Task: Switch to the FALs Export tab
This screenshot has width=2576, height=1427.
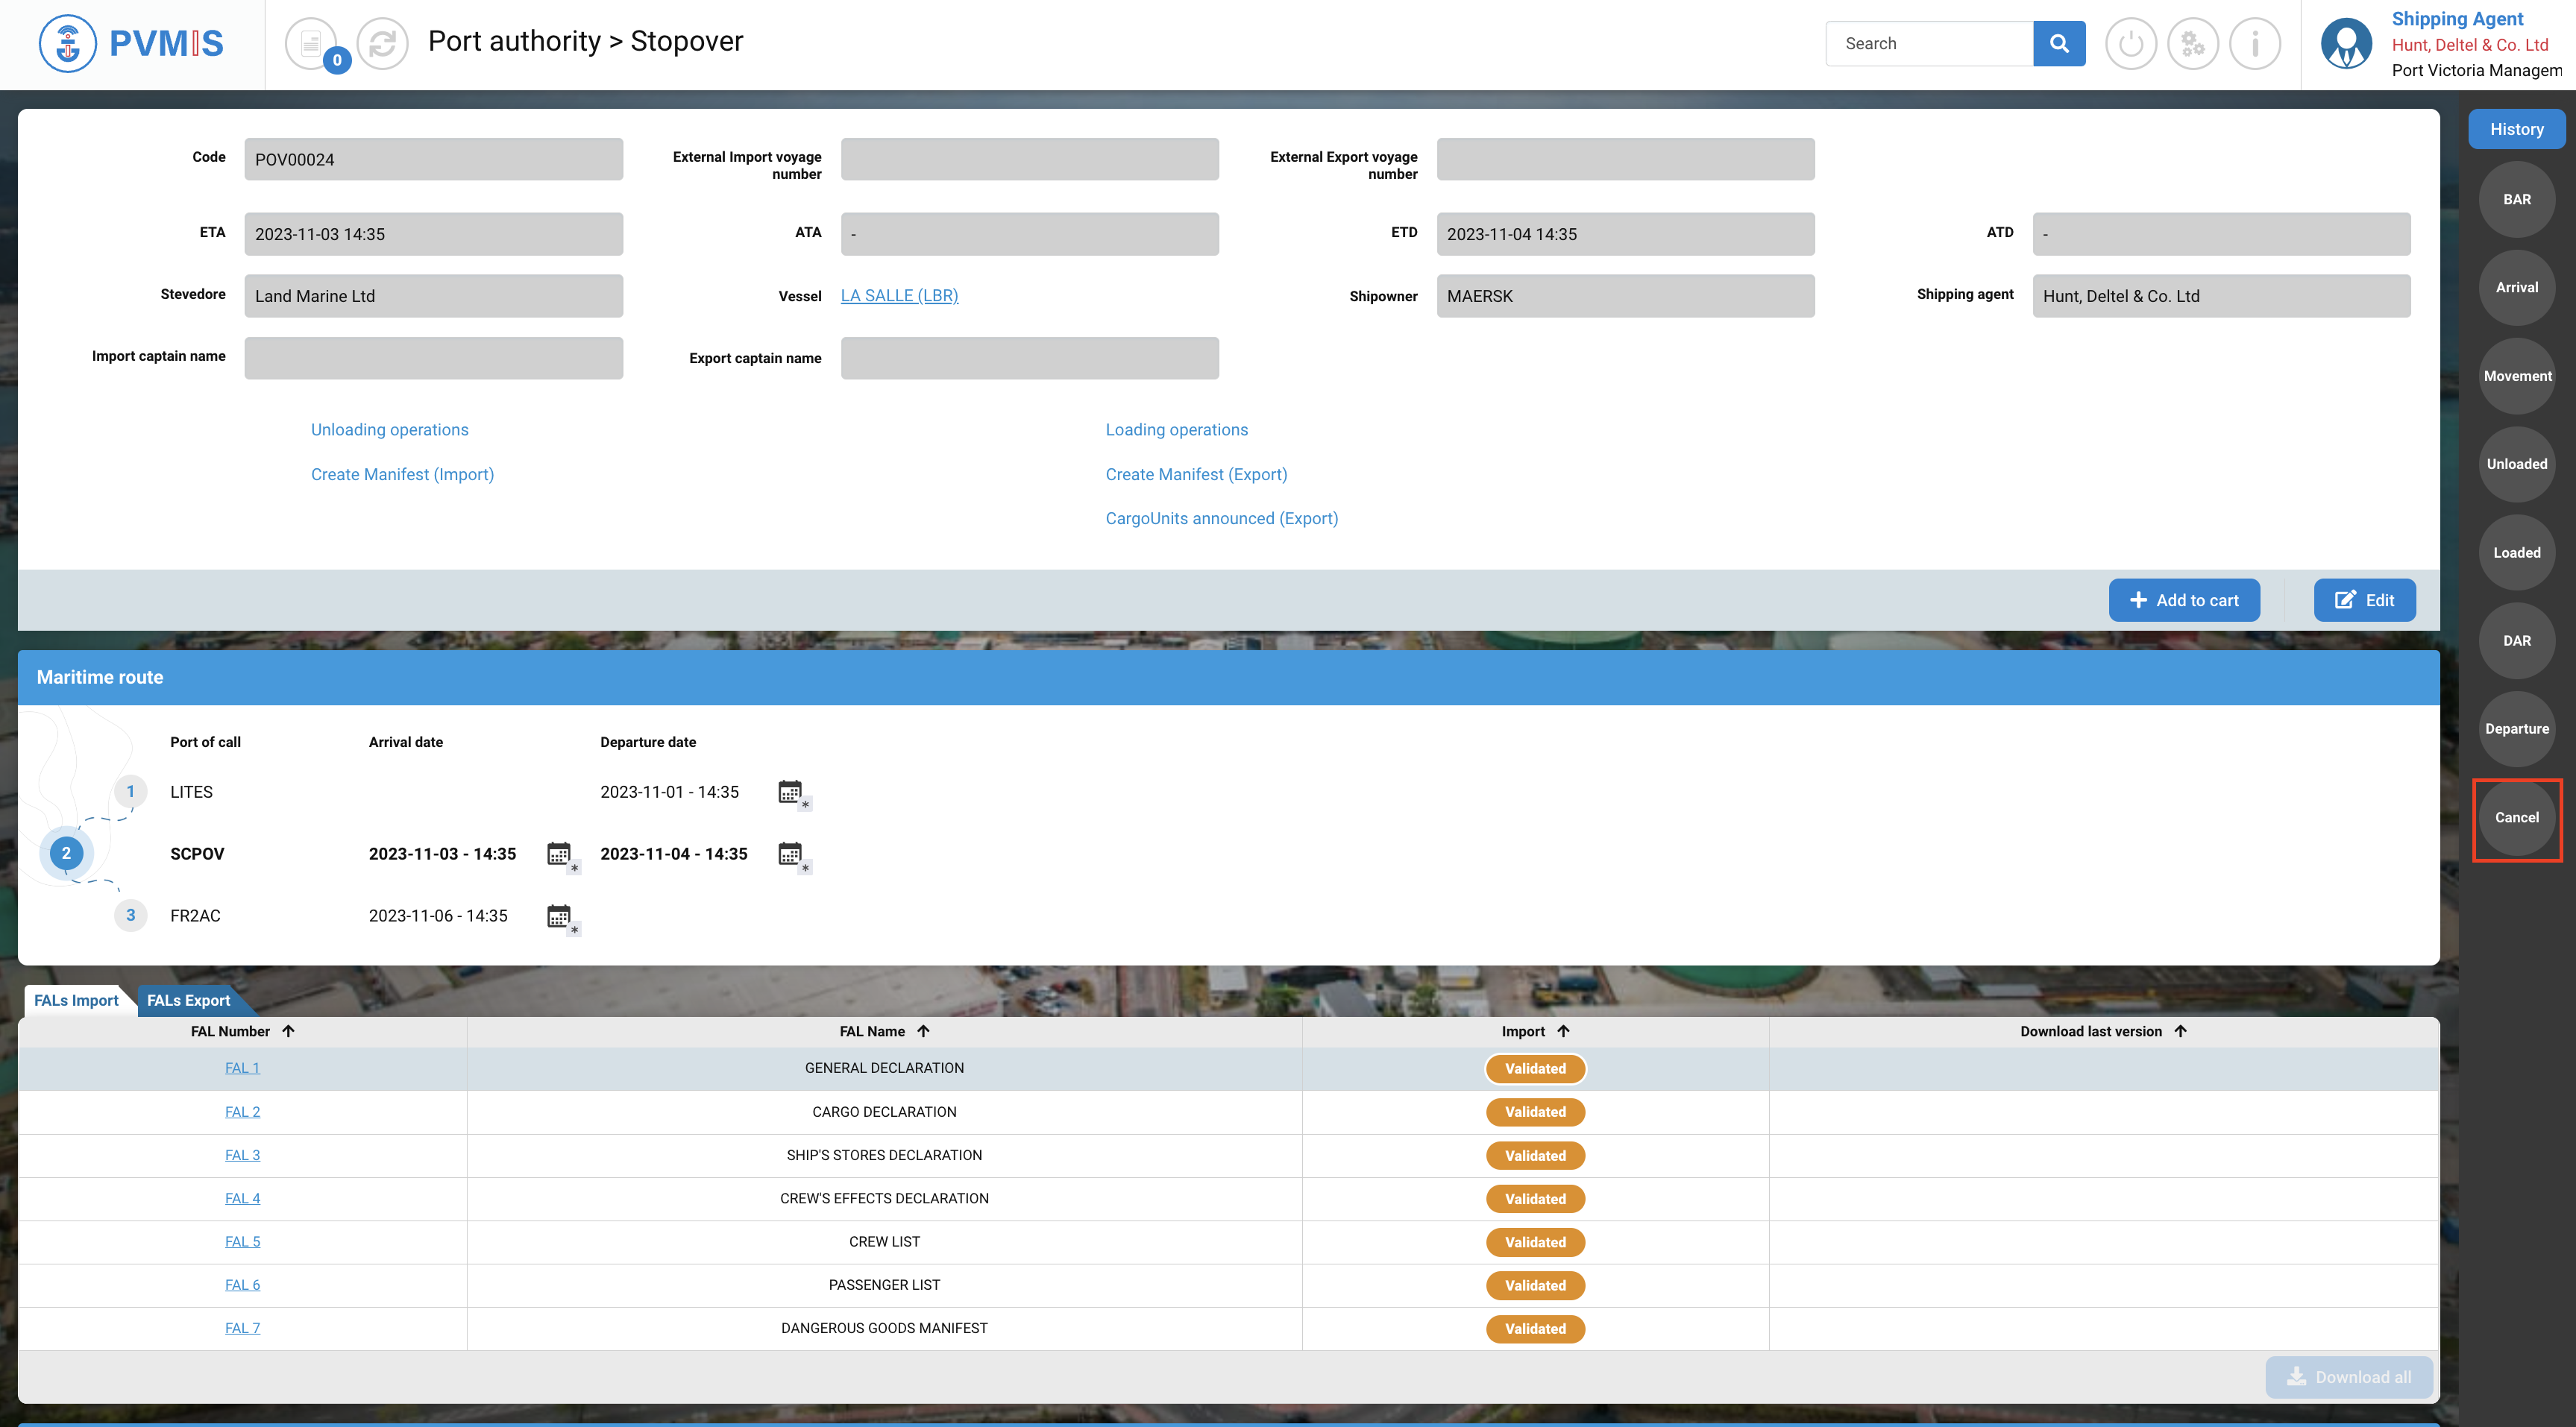Action: (x=188, y=1000)
